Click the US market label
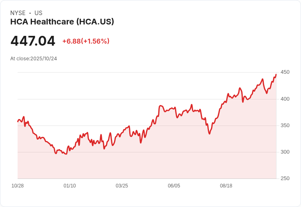 click(38, 13)
